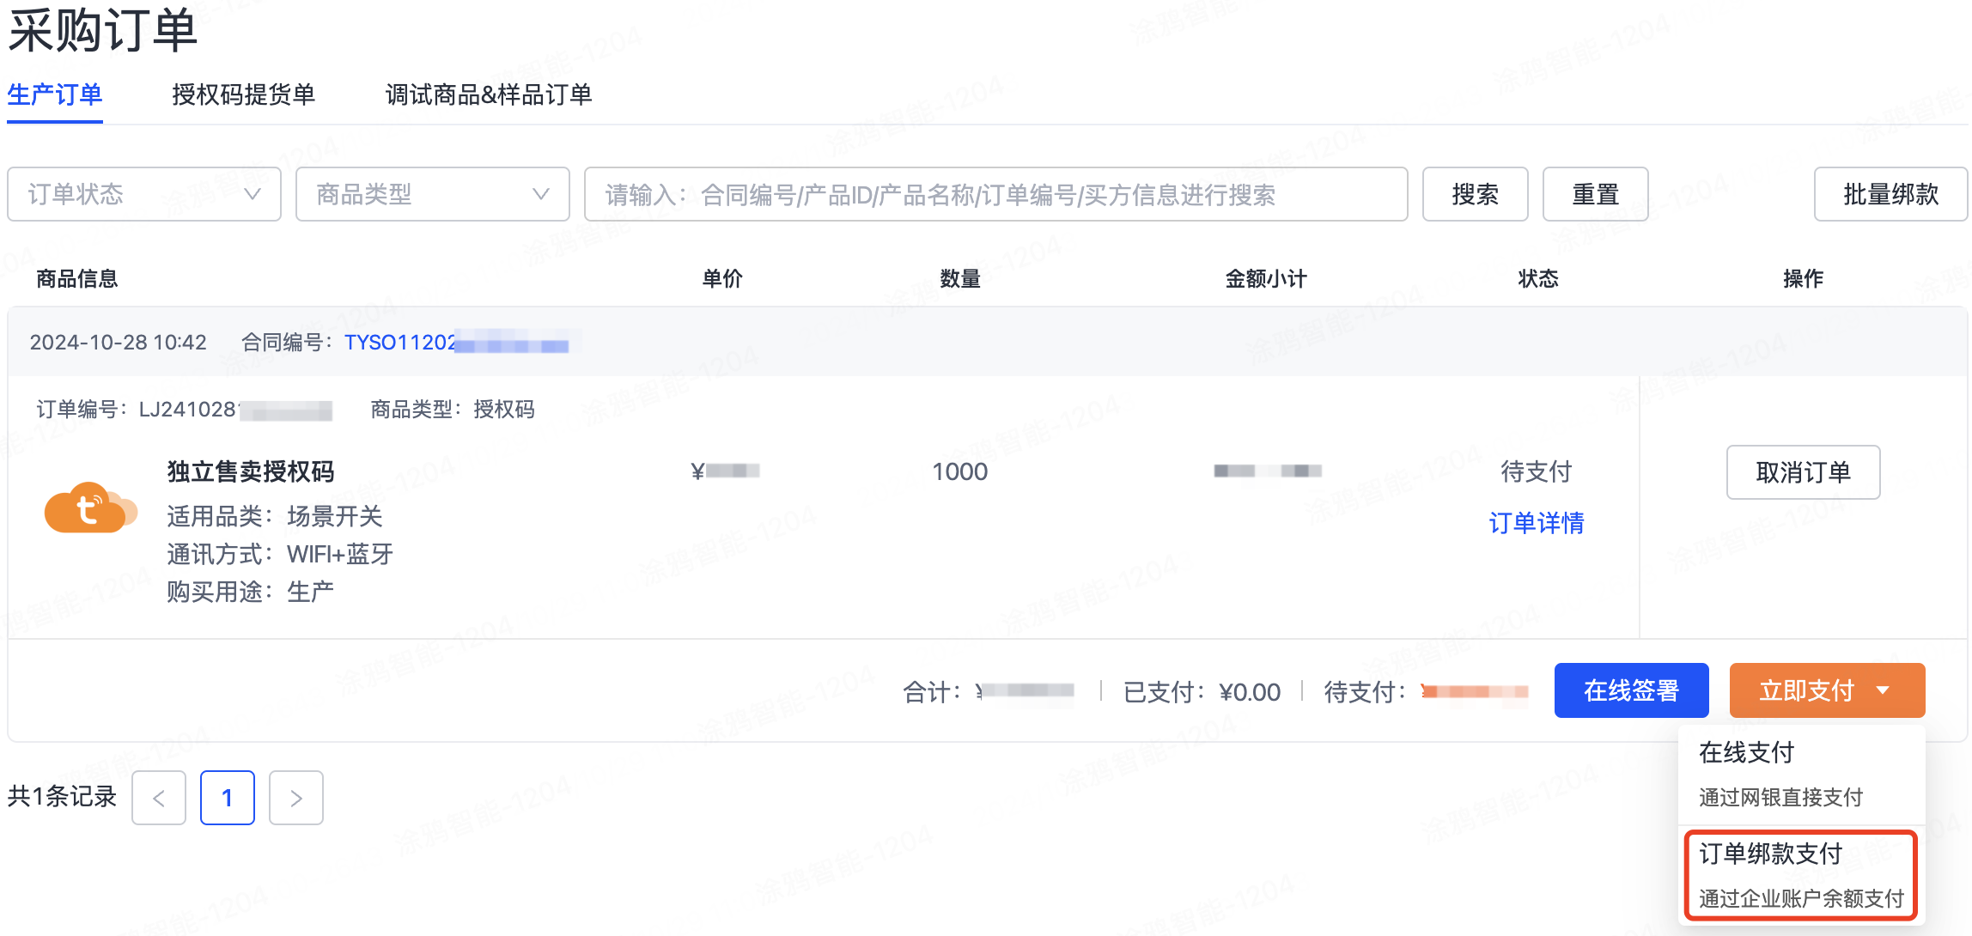Click the 通讯方式 WIFI+蓝牙 line
Image resolution: width=1972 pixels, height=936 pixels.
[x=280, y=554]
